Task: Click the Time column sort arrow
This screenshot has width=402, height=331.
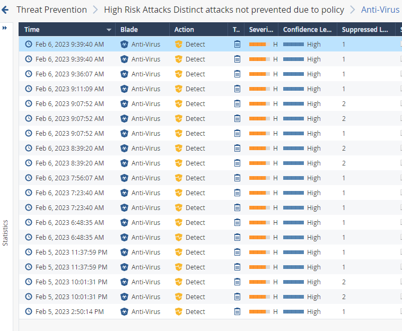Action: click(x=109, y=30)
